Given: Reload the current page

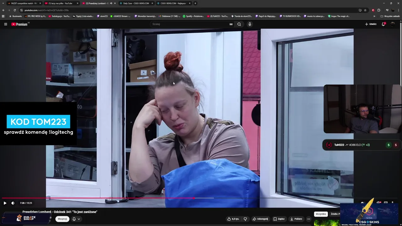Looking at the screenshot, I should (x=14, y=10).
